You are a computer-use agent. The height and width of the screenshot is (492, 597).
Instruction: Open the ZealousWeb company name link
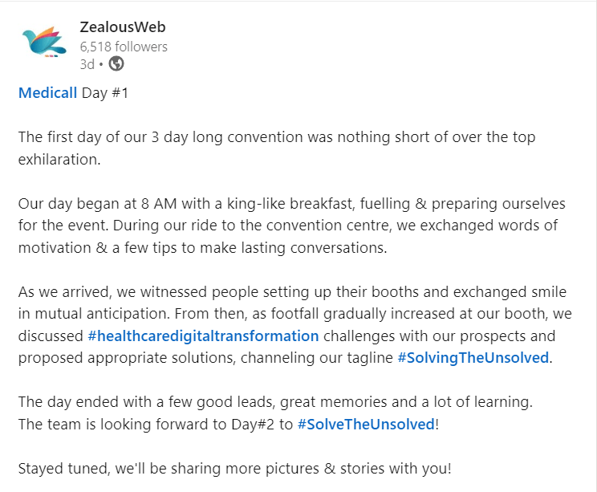click(123, 27)
